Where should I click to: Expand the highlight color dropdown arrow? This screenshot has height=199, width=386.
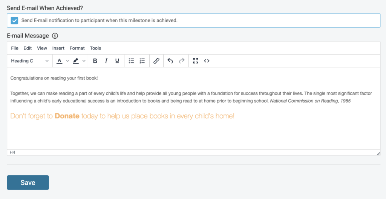[84, 61]
